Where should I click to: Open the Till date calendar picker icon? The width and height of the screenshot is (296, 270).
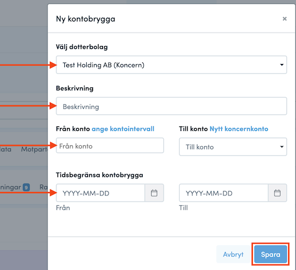coord(277,193)
